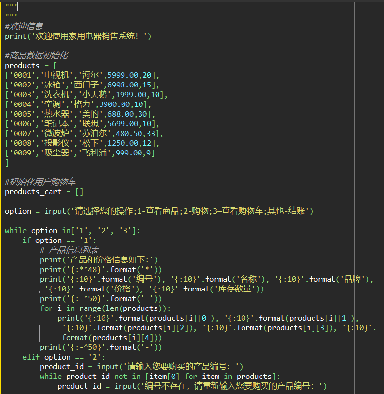Click the line "elif option == '2':"

(x=64, y=357)
